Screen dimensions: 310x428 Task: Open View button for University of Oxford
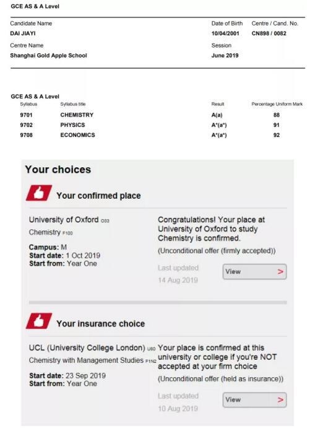[254, 271]
